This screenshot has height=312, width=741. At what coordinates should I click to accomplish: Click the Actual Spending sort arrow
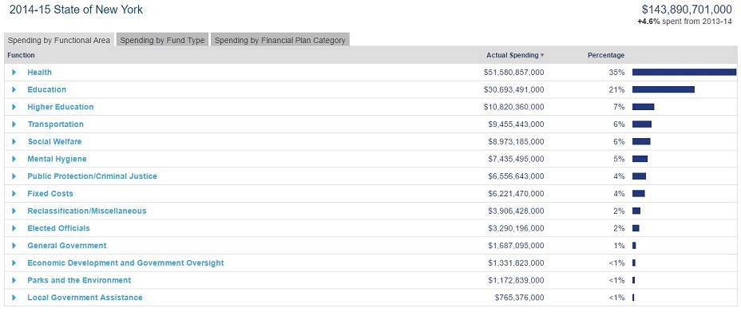(542, 55)
